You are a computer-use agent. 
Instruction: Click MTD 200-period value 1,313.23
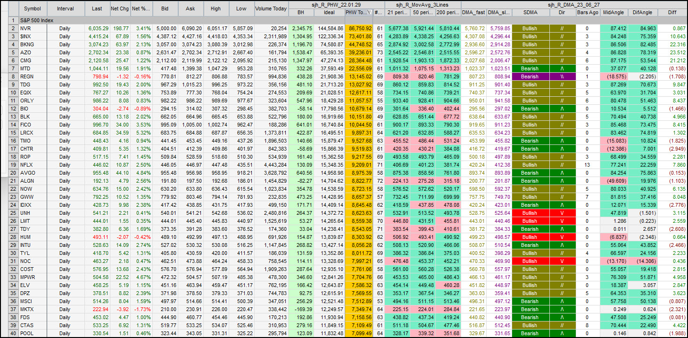[x=448, y=68]
